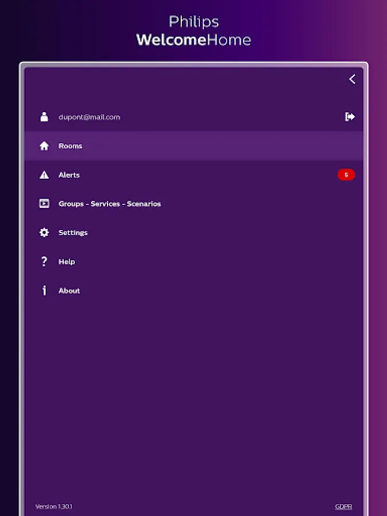Click the Settings gear icon
The width and height of the screenshot is (387, 516).
44,232
